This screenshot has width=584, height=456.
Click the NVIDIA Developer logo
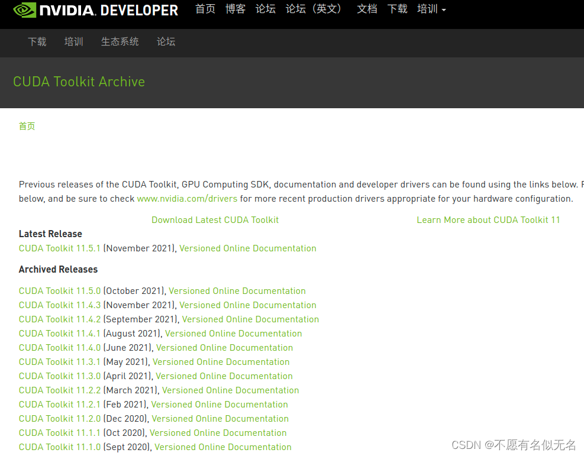click(x=96, y=10)
